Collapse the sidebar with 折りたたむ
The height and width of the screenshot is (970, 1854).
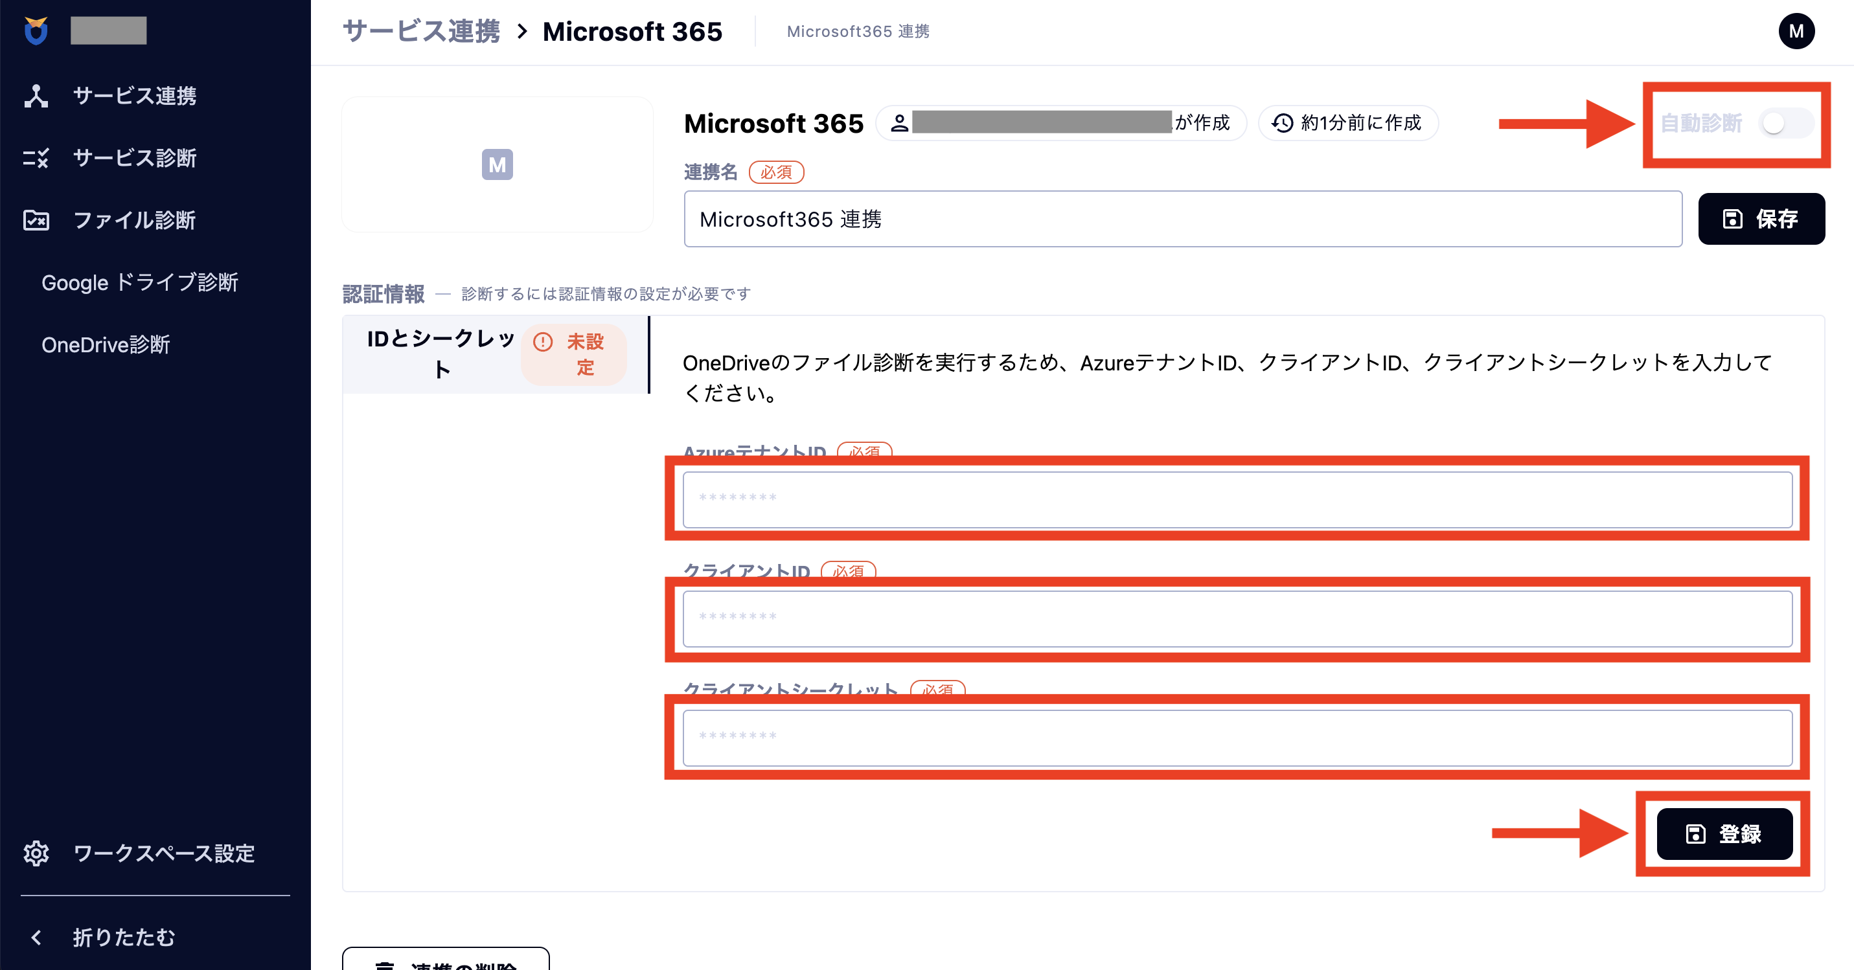[x=104, y=937]
